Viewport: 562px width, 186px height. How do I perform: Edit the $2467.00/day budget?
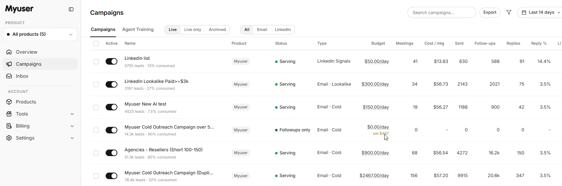pos(374,176)
